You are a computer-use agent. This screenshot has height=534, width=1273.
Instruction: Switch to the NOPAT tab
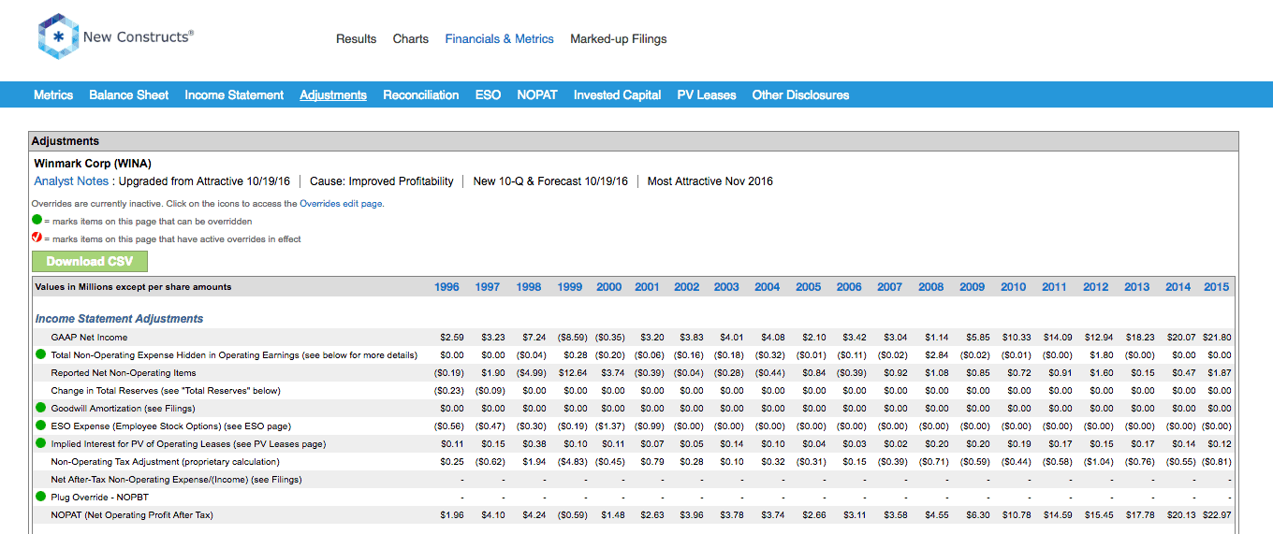pyautogui.click(x=537, y=94)
